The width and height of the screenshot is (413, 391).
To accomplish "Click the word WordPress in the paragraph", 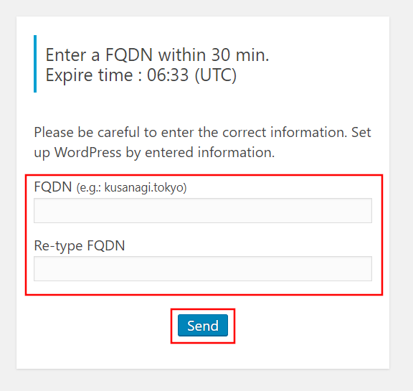I will coord(87,152).
